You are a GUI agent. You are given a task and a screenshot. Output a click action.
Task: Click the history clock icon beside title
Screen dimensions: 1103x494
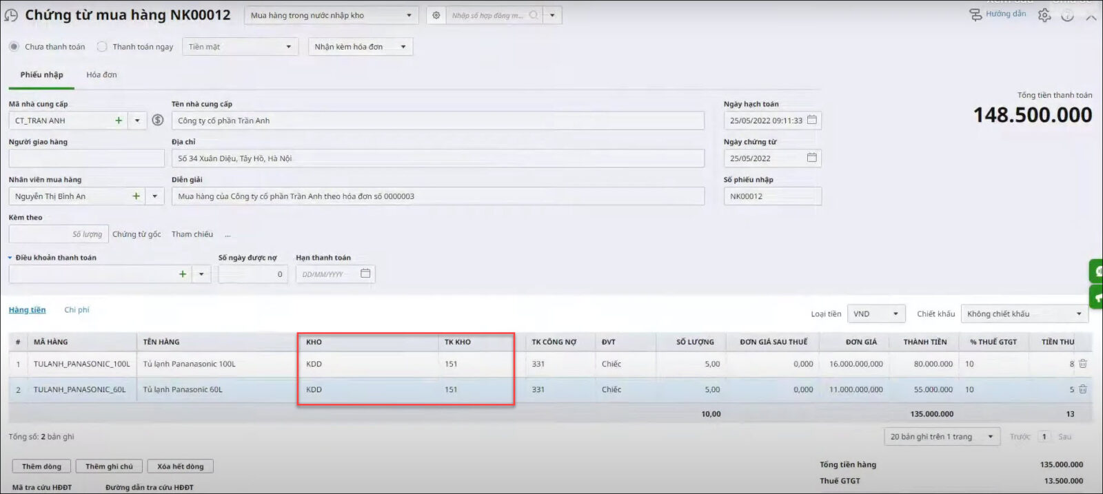(11, 15)
